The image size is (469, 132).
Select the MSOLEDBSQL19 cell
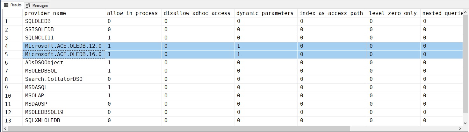pos(64,112)
